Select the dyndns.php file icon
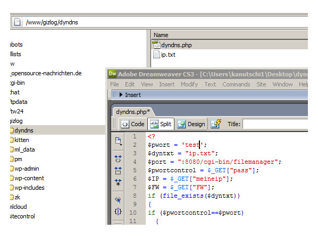Image resolution: width=318 pixels, height=238 pixels. [156, 45]
